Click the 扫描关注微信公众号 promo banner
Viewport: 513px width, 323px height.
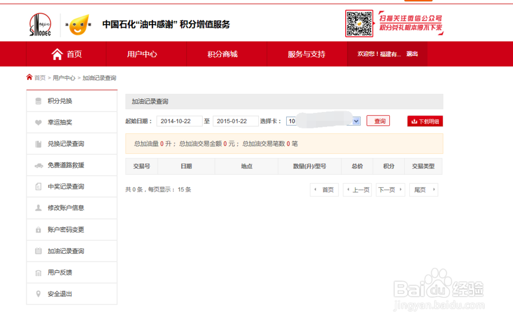point(411,23)
